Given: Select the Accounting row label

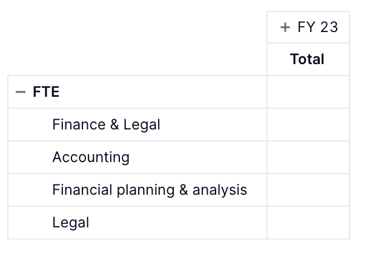Looking at the screenshot, I should pos(91,157).
